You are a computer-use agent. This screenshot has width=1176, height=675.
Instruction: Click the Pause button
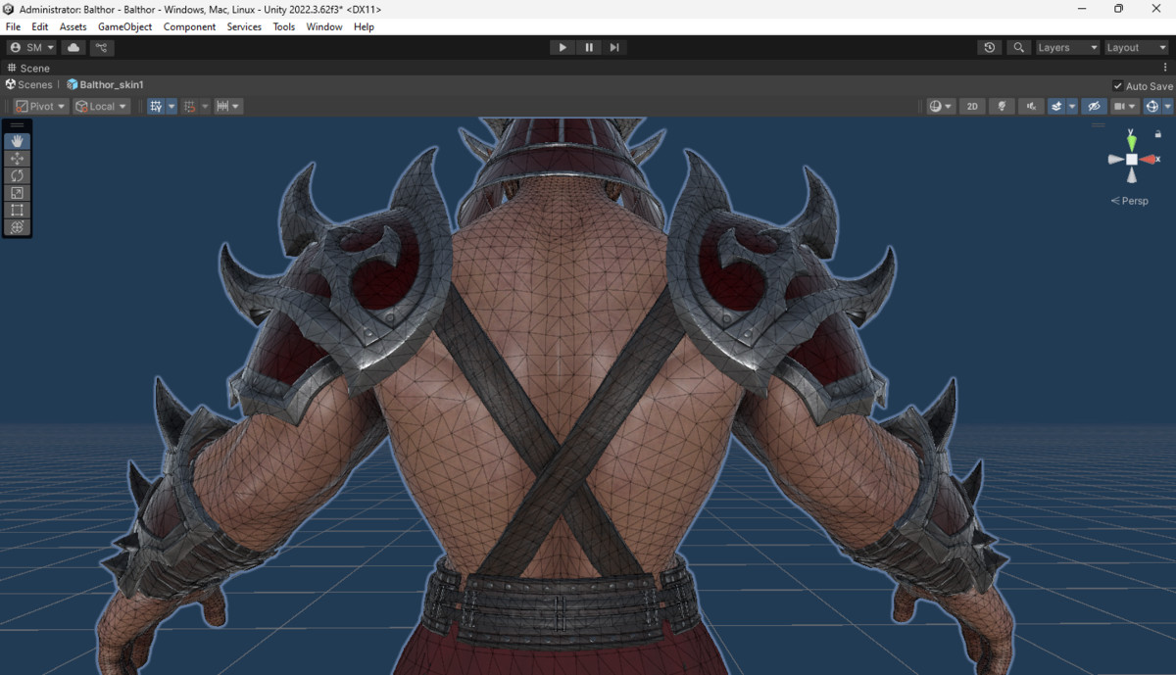pos(589,47)
